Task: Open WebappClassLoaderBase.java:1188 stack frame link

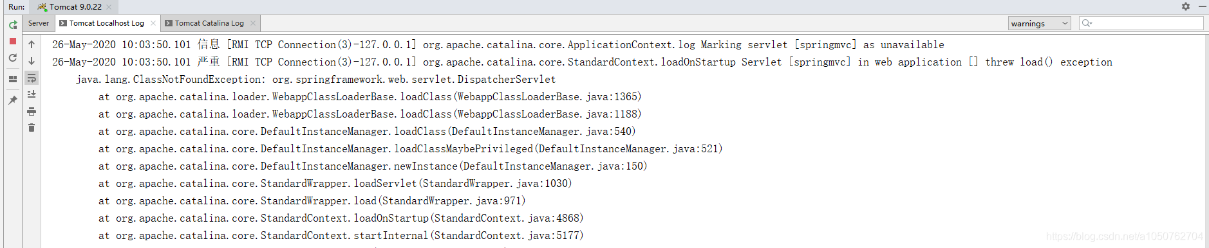Action: pos(547,114)
